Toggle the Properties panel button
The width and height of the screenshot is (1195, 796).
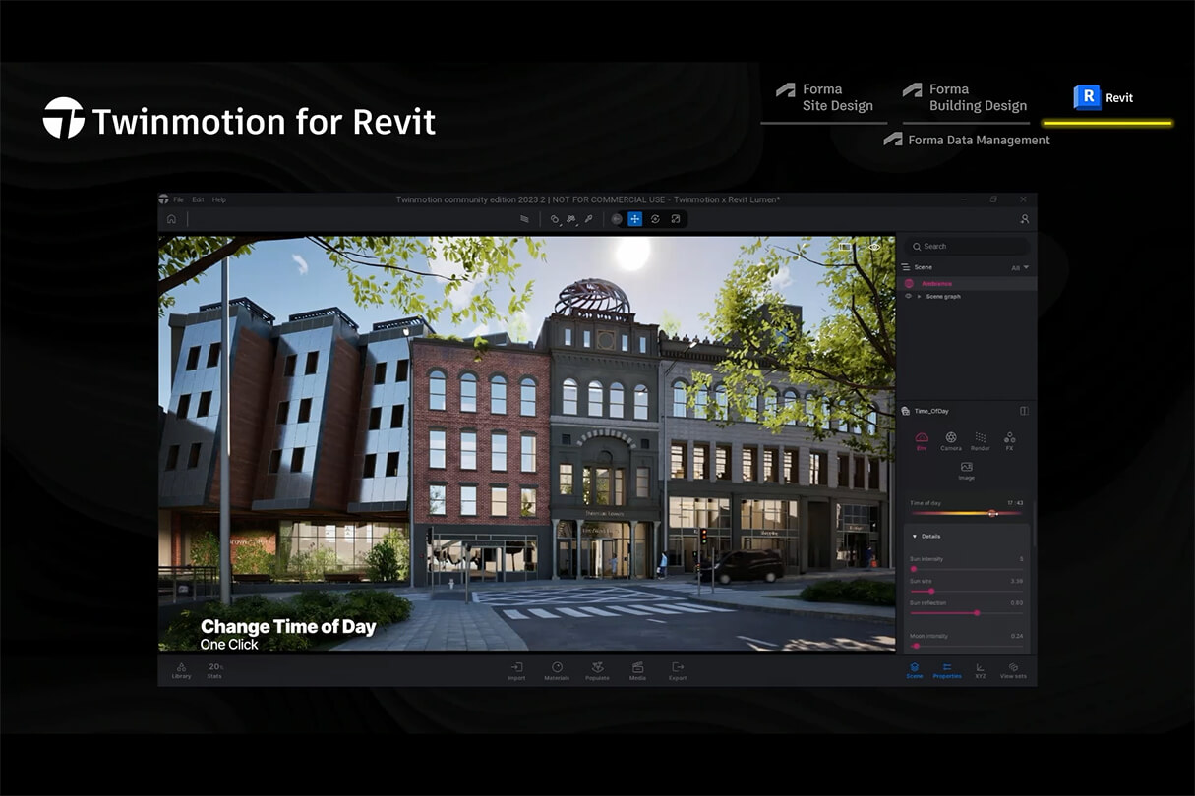pyautogui.click(x=947, y=670)
